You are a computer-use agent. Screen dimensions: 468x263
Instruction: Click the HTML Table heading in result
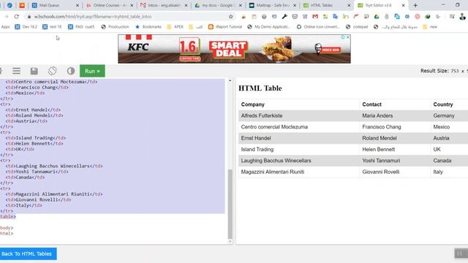(x=260, y=88)
